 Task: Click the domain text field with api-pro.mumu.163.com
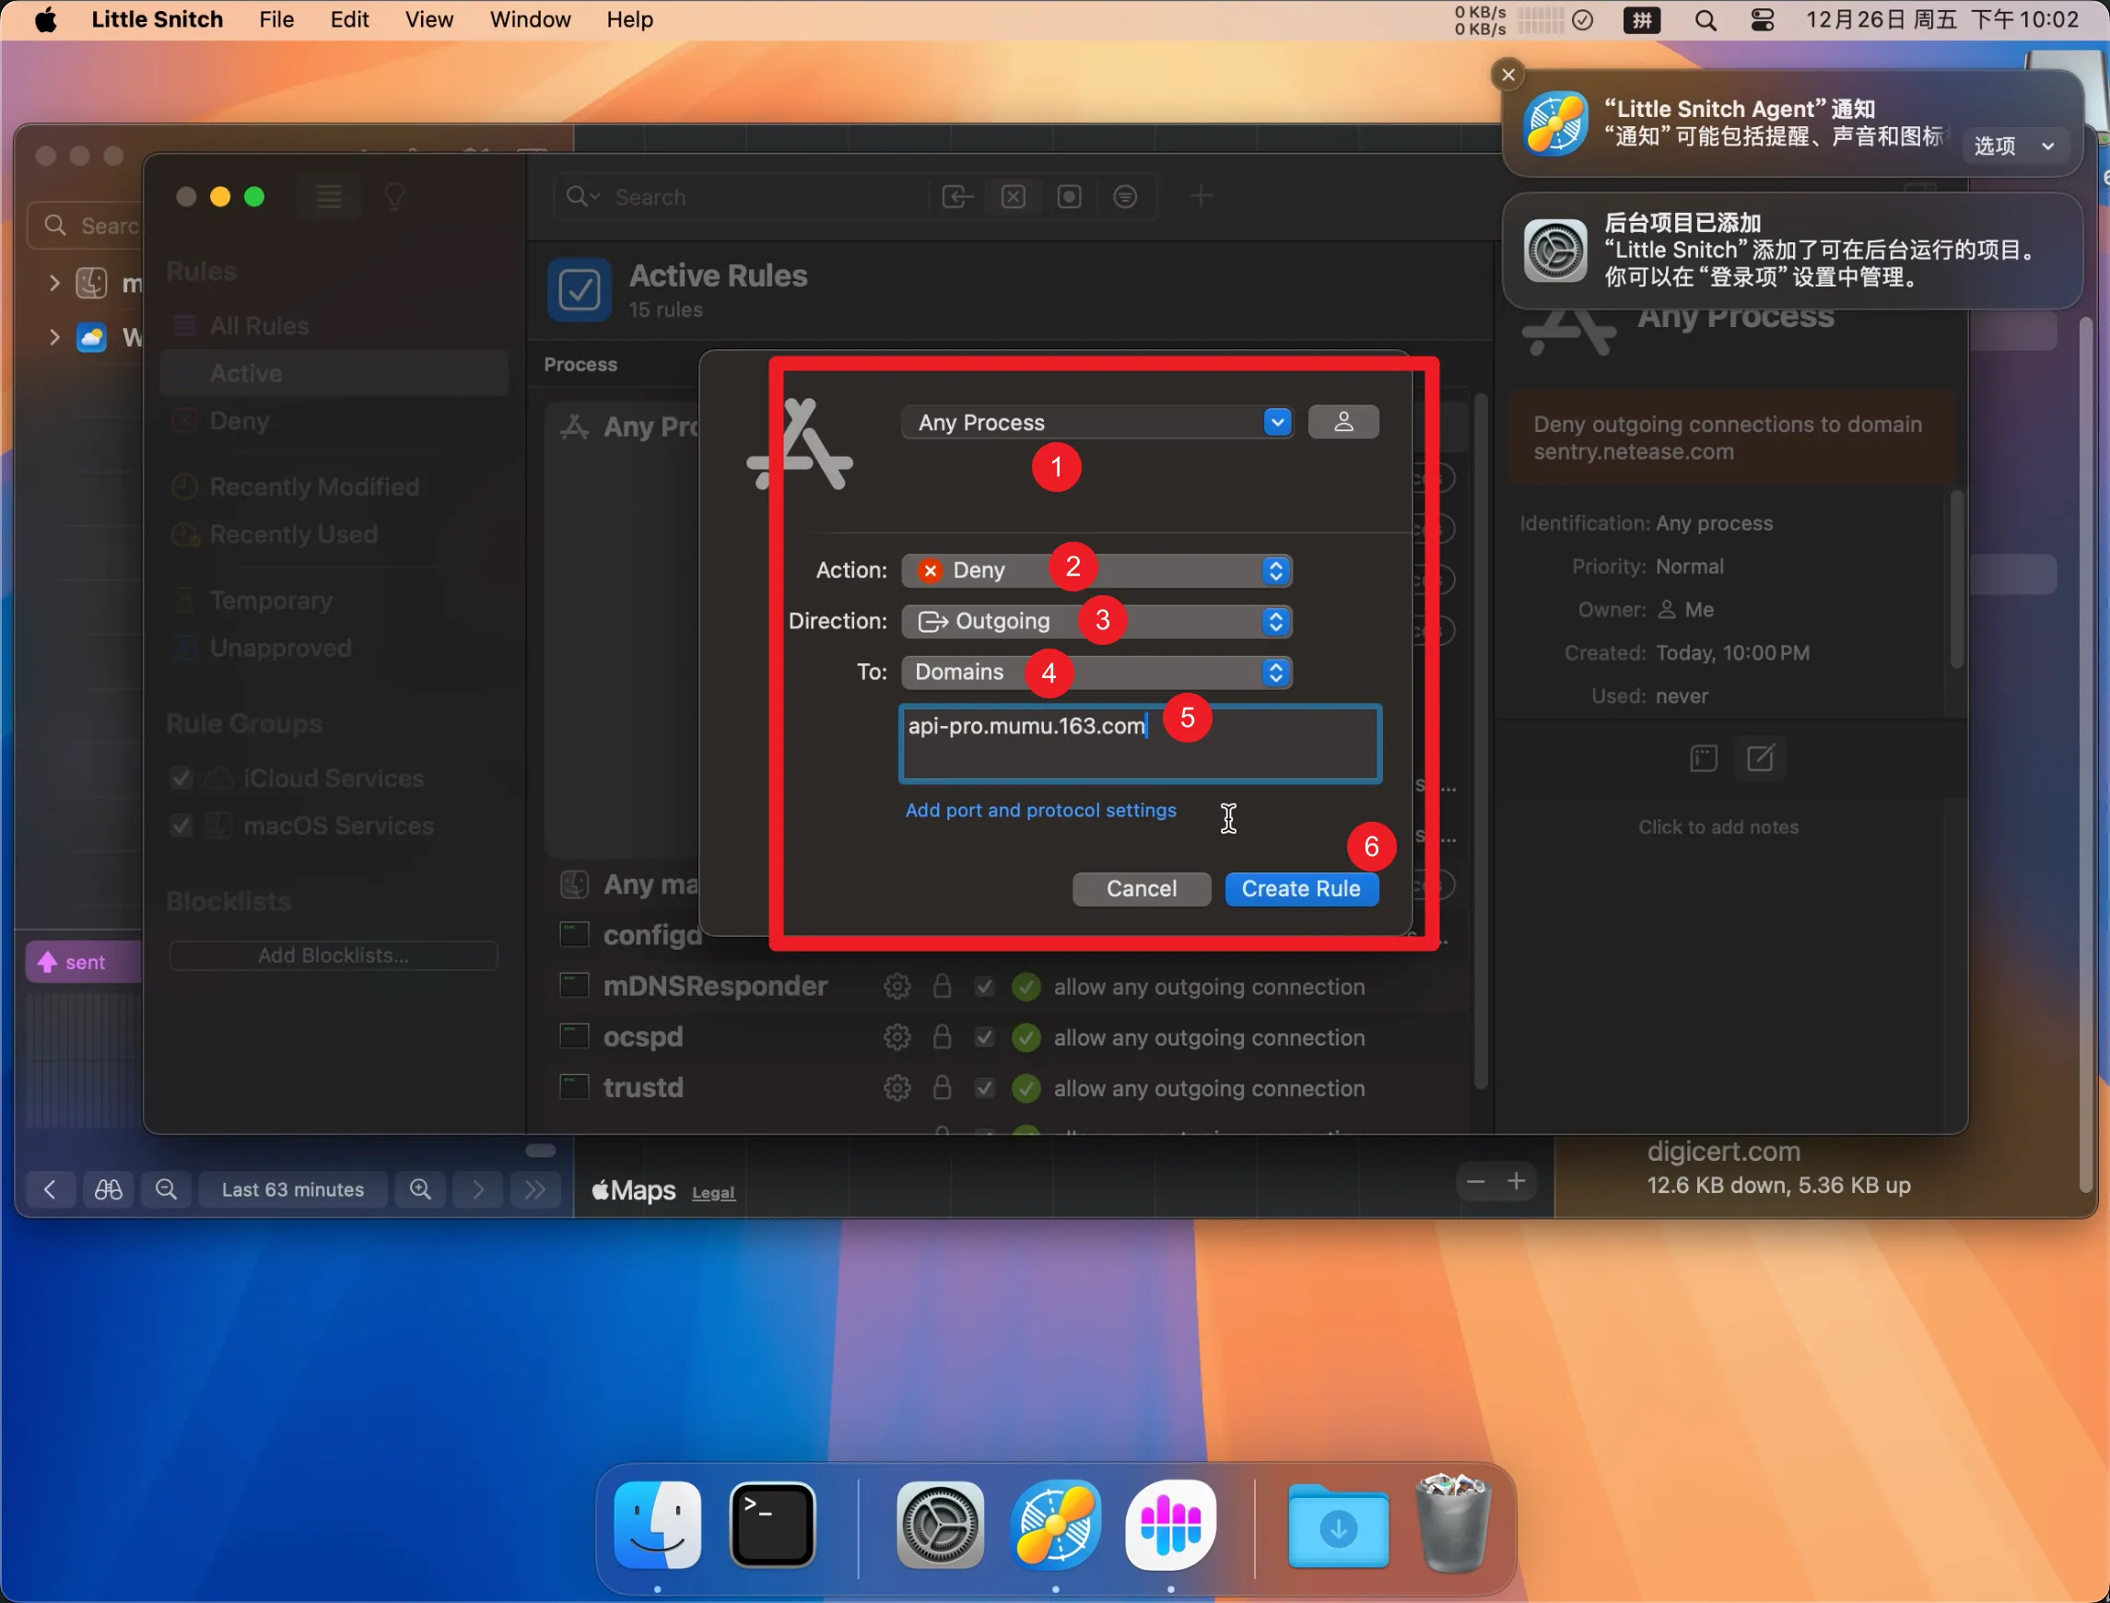1140,743
